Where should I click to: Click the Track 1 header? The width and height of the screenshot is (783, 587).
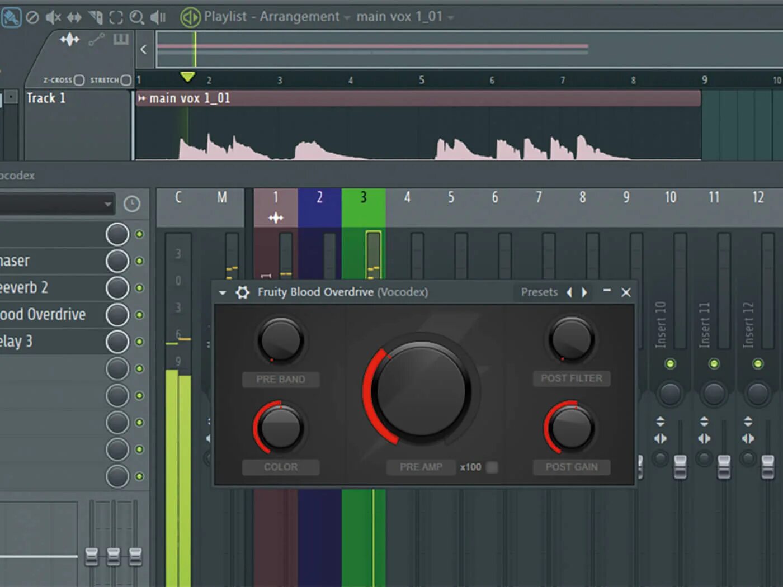77,124
